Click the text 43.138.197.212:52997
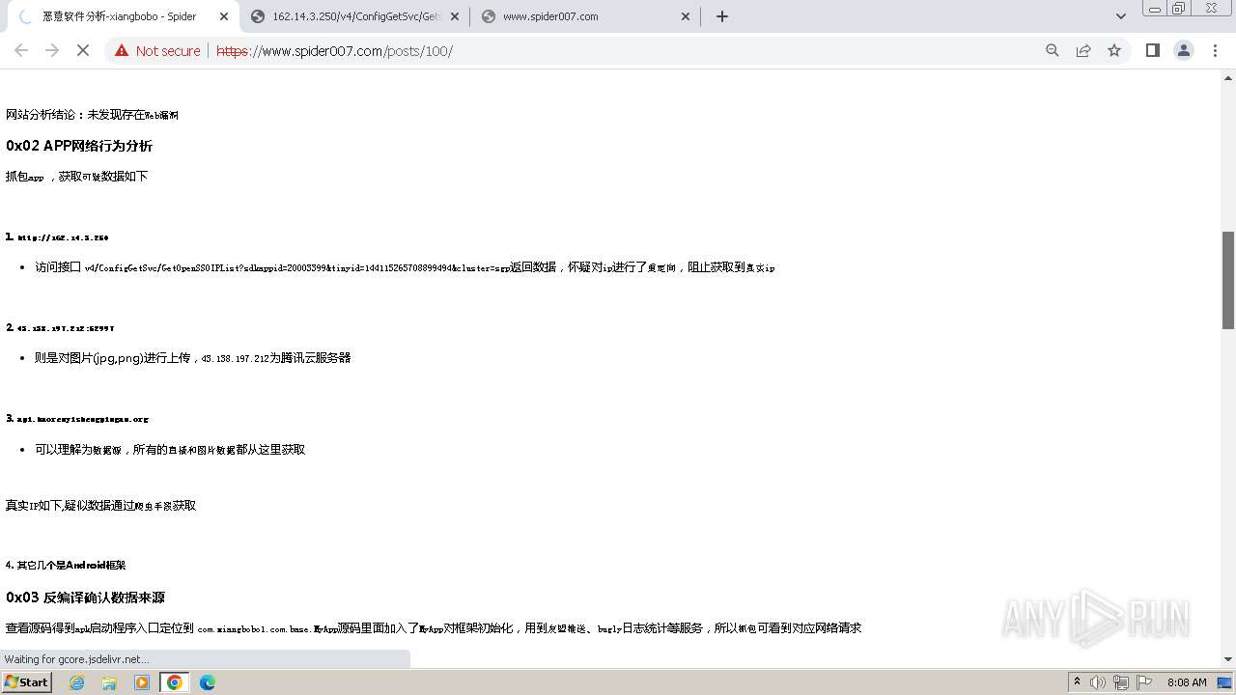This screenshot has height=695, width=1236. click(66, 328)
